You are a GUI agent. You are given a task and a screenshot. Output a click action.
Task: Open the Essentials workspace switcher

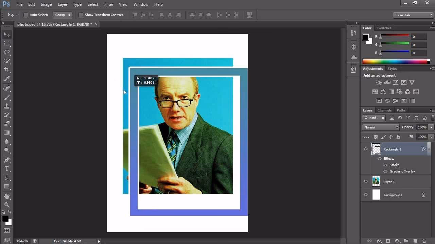point(413,15)
